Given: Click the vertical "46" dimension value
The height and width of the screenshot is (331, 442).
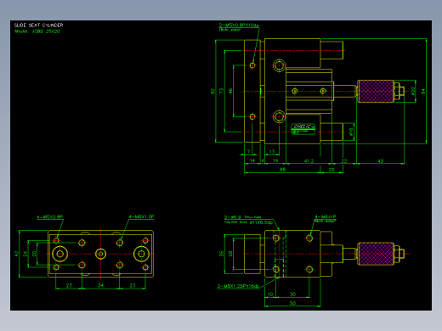Looking at the screenshot, I should coord(230,91).
